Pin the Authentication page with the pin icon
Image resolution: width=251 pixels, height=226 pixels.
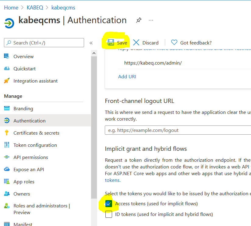(x=139, y=20)
